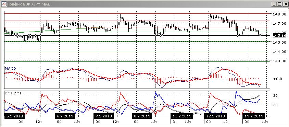Select the 13.2.2013 date marker

[x=254, y=116]
